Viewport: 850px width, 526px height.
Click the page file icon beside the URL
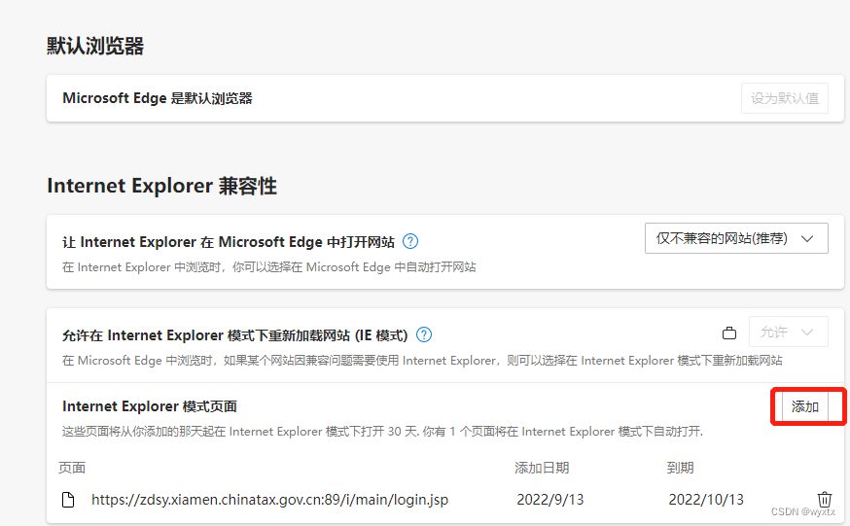click(68, 500)
